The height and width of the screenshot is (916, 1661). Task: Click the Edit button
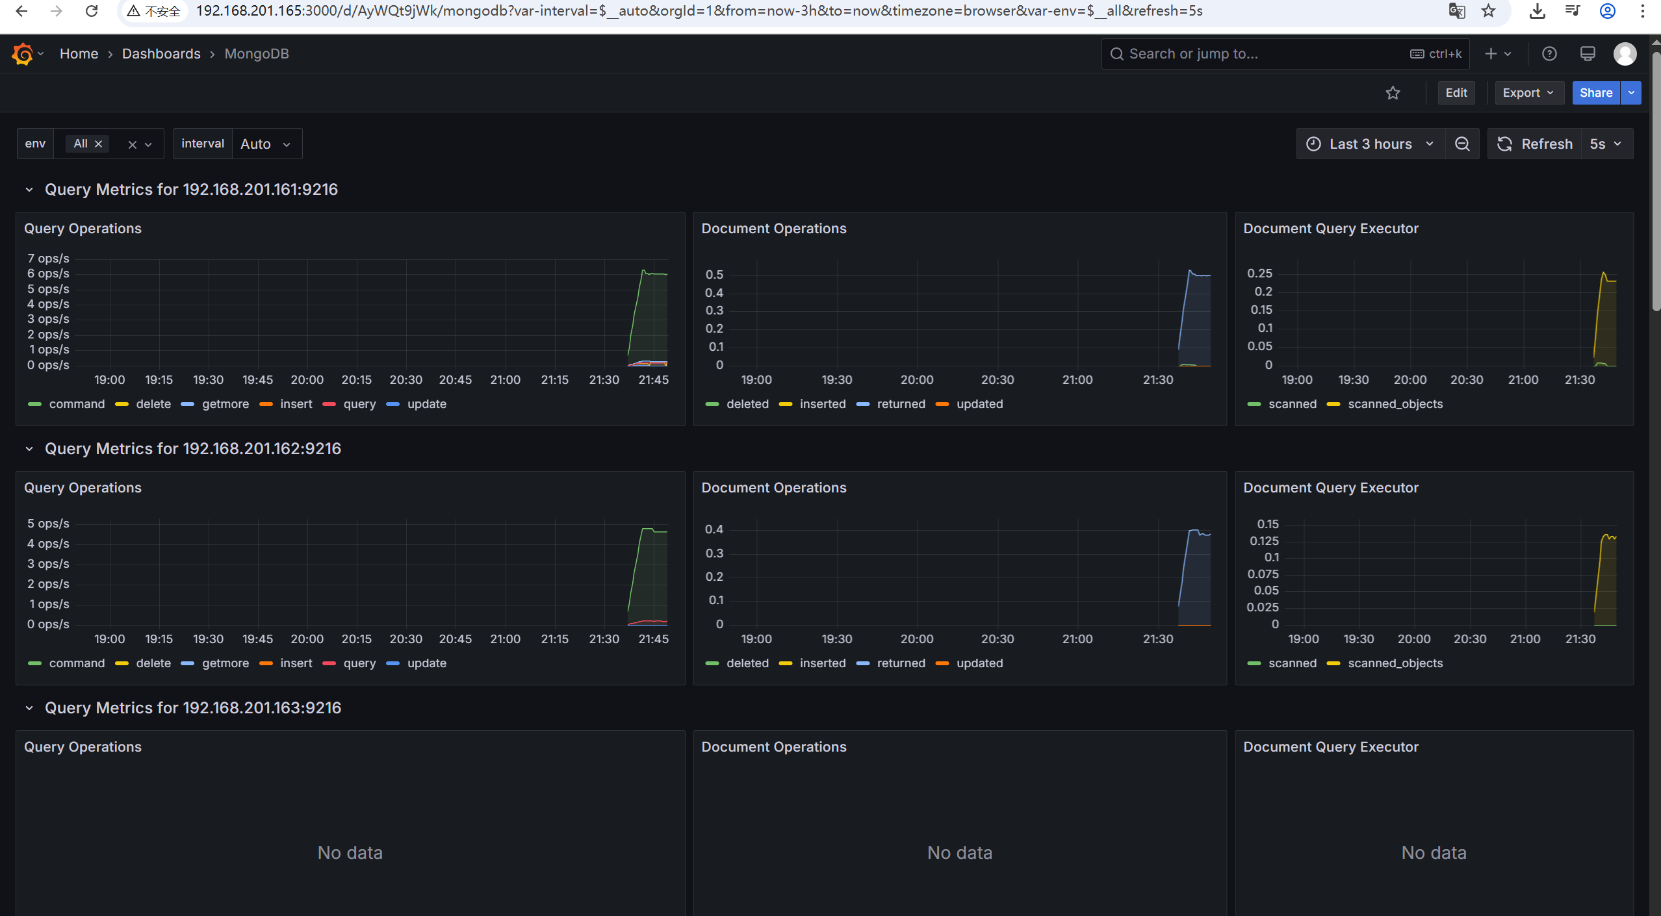click(1456, 93)
